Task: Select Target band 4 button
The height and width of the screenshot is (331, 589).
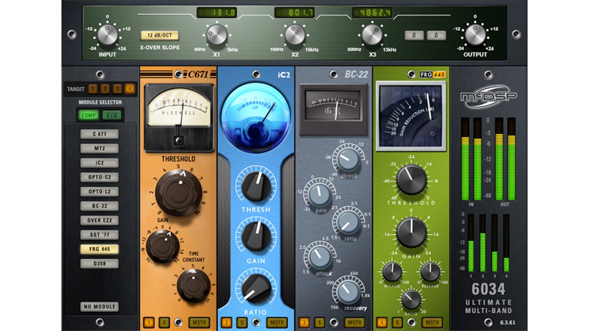Action: click(130, 89)
